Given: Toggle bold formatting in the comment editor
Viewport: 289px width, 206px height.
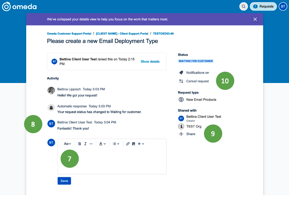Looking at the screenshot, I should point(80,144).
